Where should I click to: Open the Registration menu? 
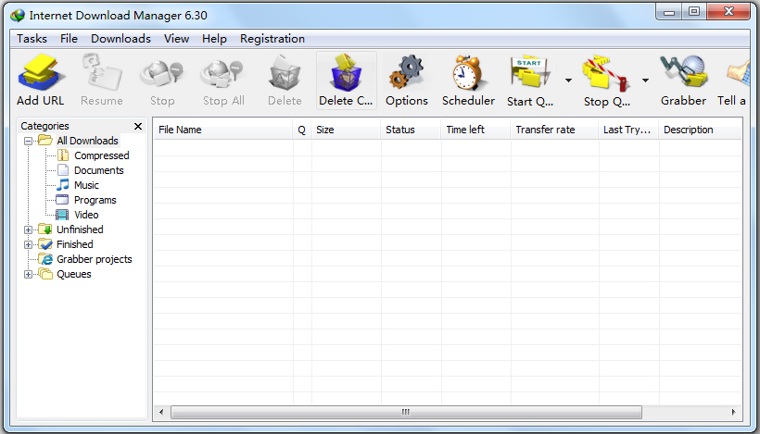[x=272, y=39]
